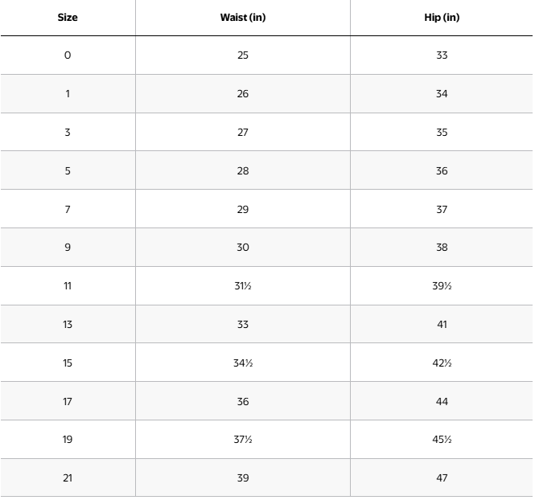
Task: Select size 0 in the Size column
Action: point(68,55)
